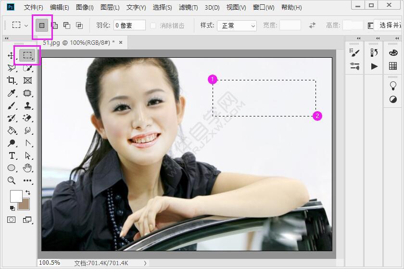Pick the brown background color swatch
The height and width of the screenshot is (269, 404).
point(26,205)
